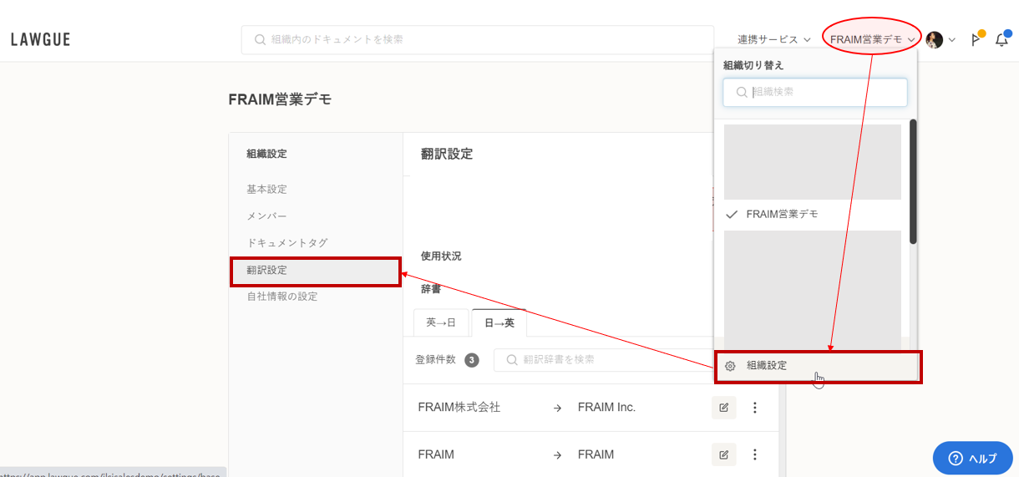Click the flag icon in header
This screenshot has width=1019, height=477.
(x=975, y=39)
